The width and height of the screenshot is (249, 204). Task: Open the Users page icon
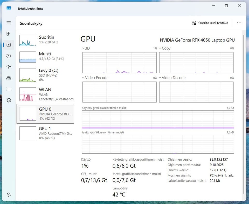[x=9, y=78]
